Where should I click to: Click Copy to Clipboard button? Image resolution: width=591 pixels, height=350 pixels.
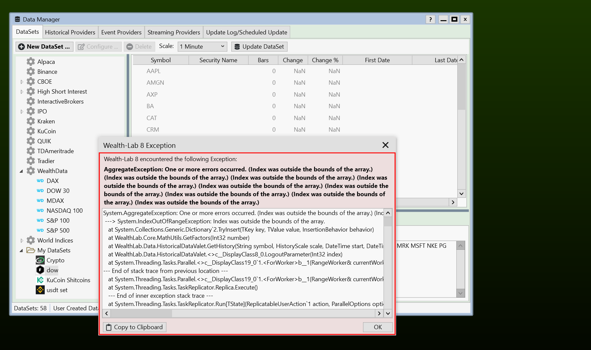(135, 327)
